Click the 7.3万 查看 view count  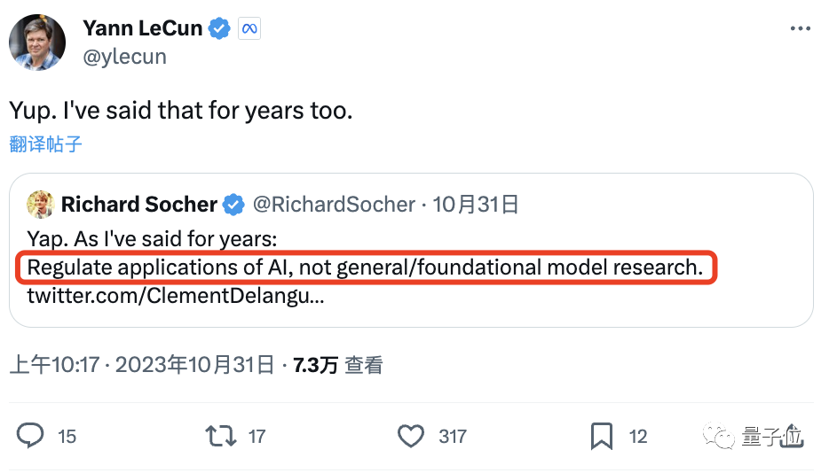pyautogui.click(x=338, y=365)
